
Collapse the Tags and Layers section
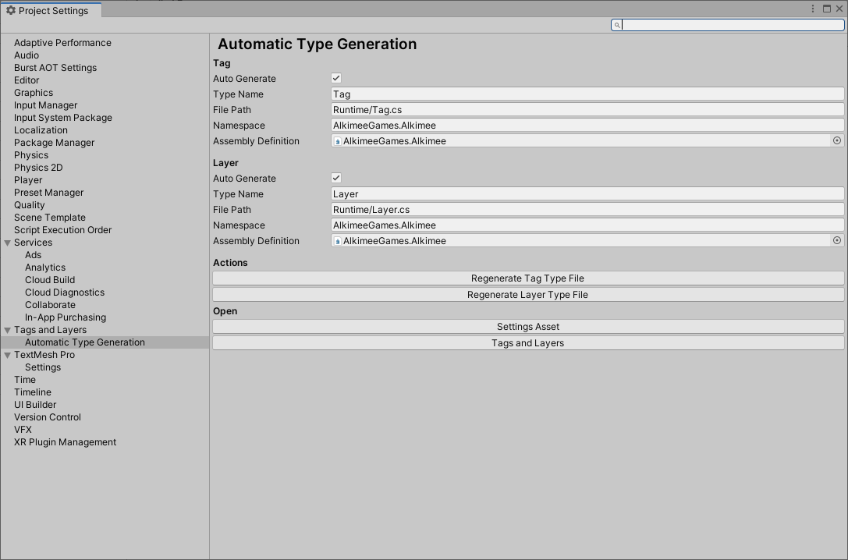pos(7,330)
